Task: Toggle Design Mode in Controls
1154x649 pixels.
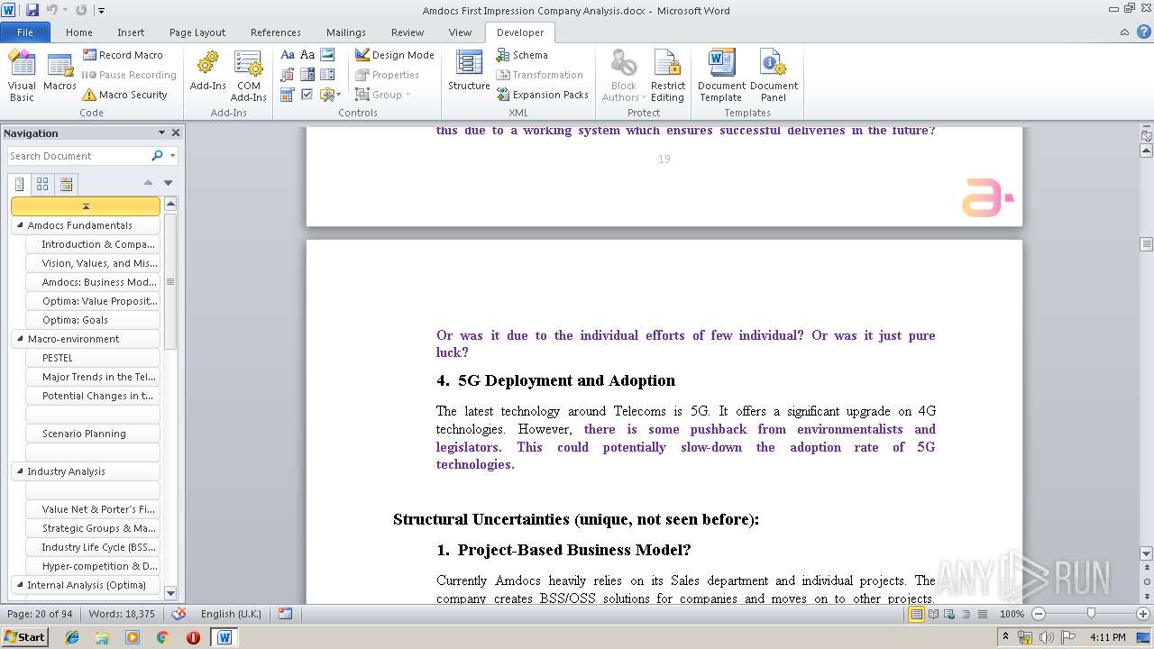Action: pos(394,55)
